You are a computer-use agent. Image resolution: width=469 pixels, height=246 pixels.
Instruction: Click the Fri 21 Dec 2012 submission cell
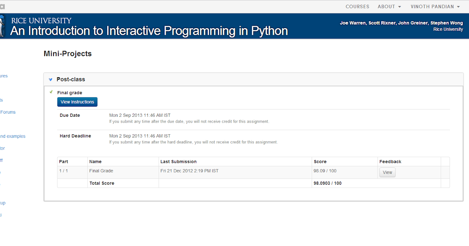tap(190, 171)
